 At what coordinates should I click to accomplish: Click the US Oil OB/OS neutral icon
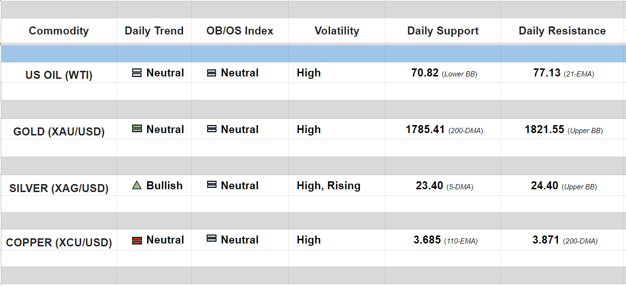(x=212, y=73)
